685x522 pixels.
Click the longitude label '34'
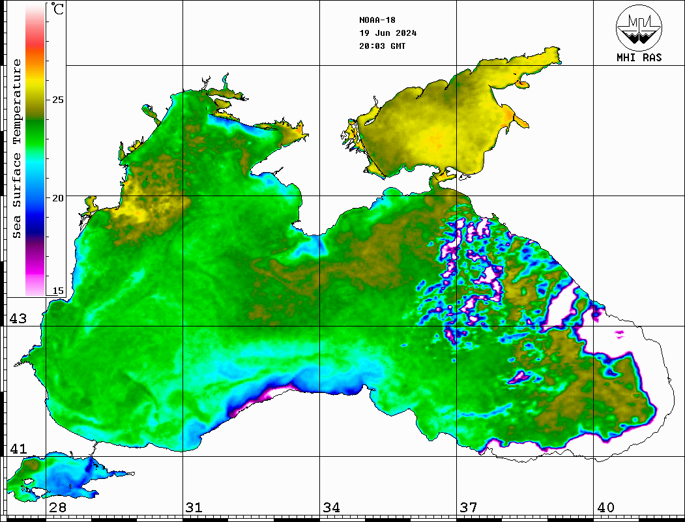[331, 507]
